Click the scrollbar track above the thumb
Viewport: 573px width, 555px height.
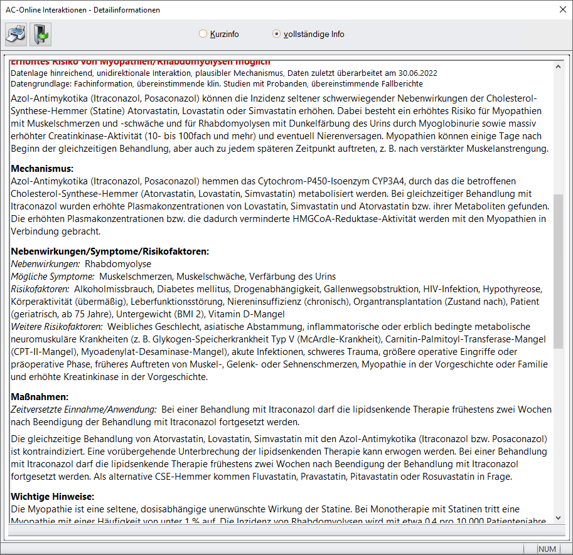point(558,125)
